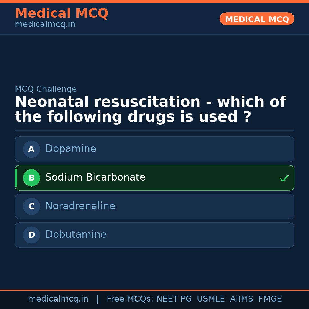Click the green checkmark on Sodium Bicarbonate

[284, 178]
